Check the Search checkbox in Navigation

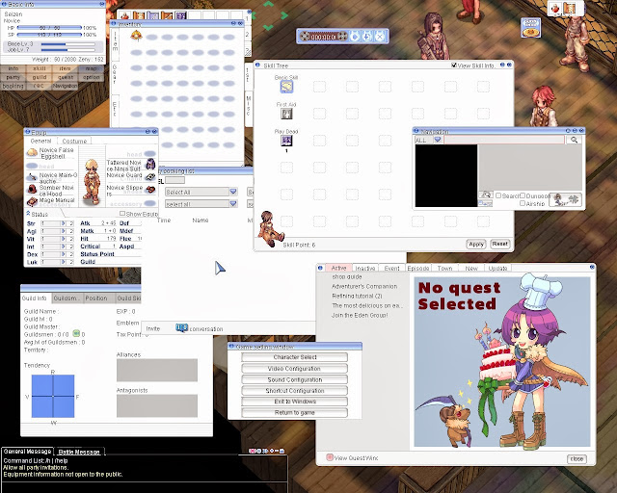498,195
